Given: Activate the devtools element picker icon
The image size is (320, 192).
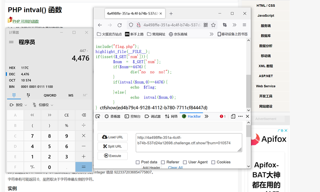Looking at the screenshot, I should tap(98, 116).
